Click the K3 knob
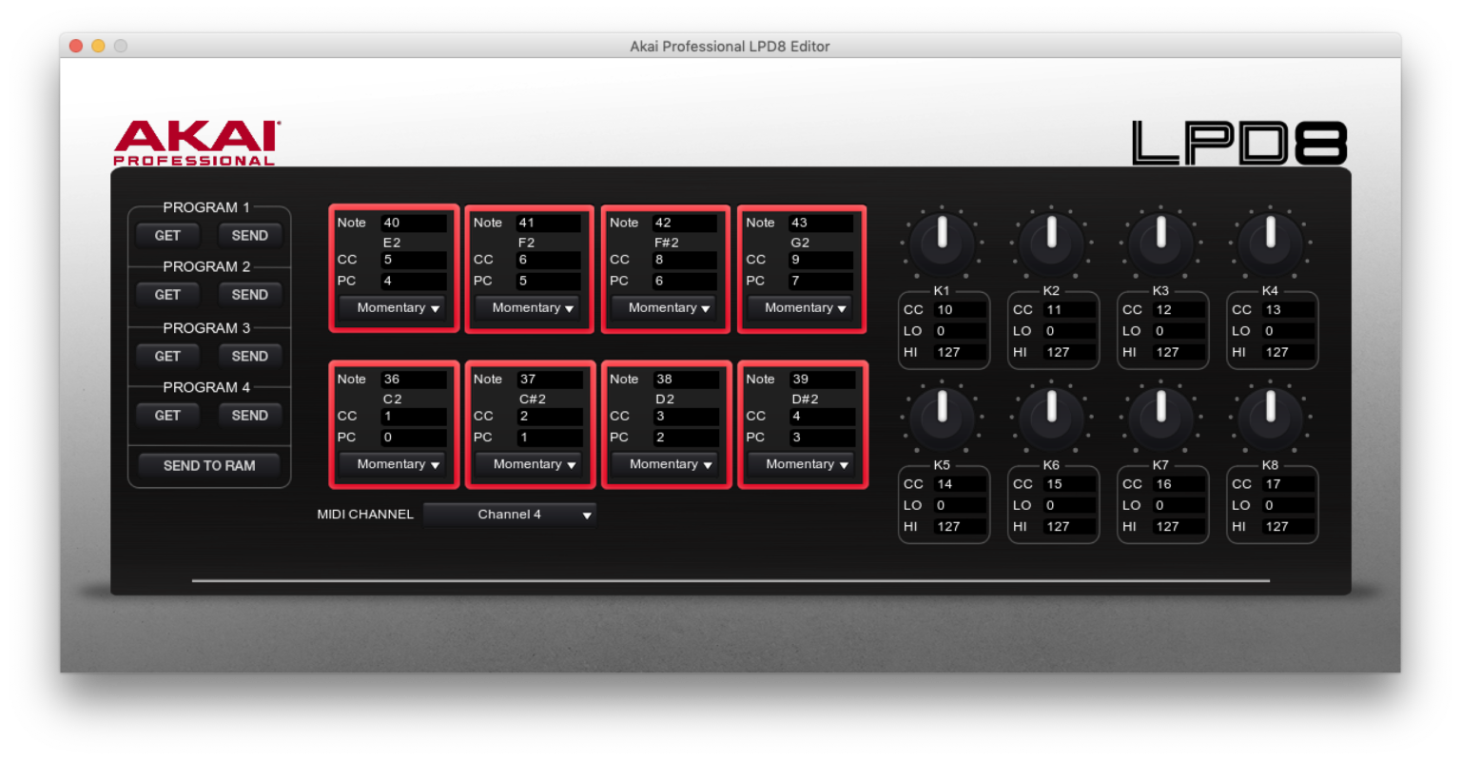The image size is (1461, 760). pyautogui.click(x=1160, y=243)
